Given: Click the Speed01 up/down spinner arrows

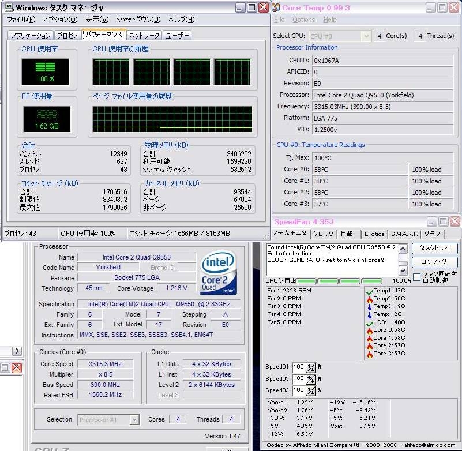Looking at the screenshot, I should pyautogui.click(x=311, y=367).
